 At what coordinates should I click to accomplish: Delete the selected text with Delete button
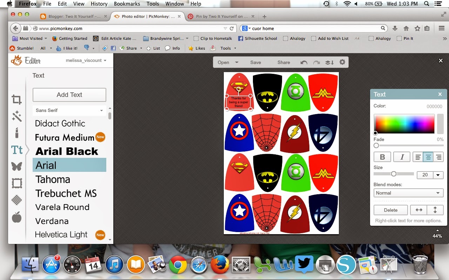pyautogui.click(x=390, y=210)
